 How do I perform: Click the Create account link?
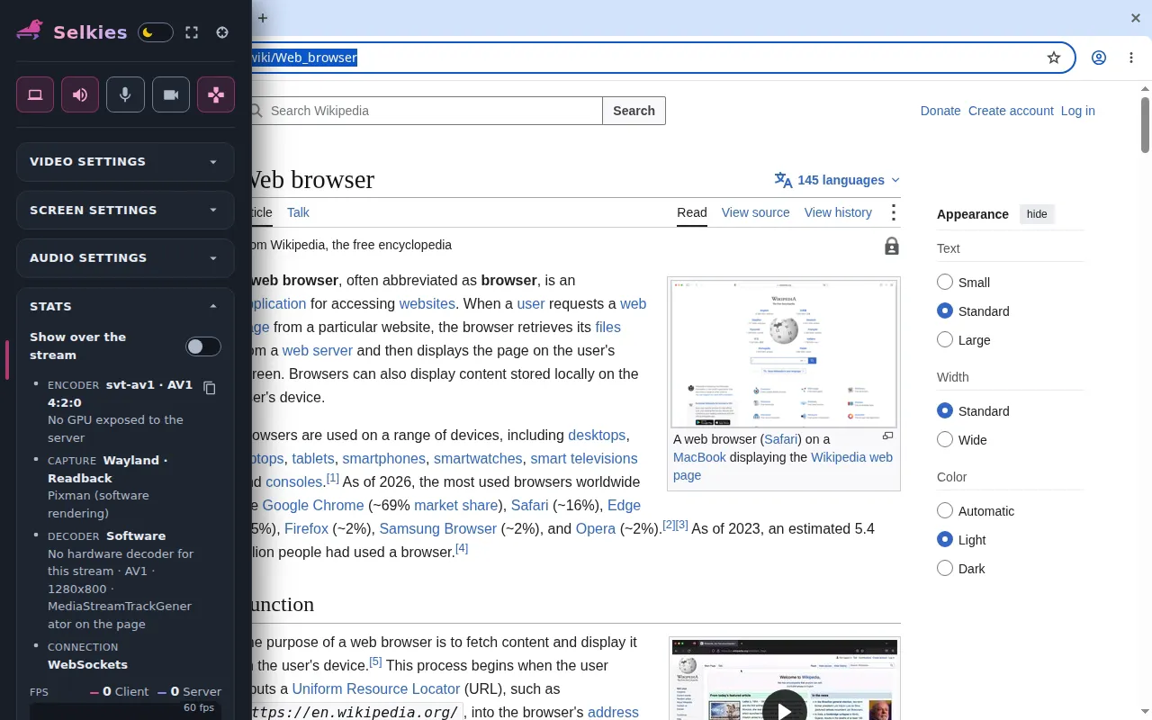click(1011, 111)
